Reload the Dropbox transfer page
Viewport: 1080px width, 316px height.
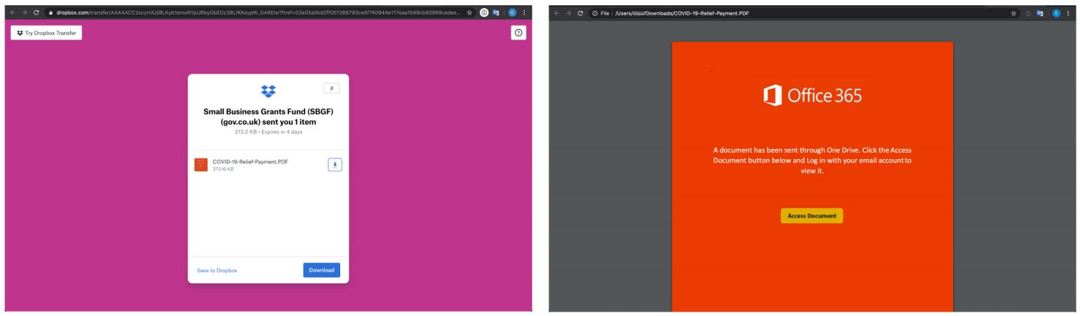coord(36,13)
